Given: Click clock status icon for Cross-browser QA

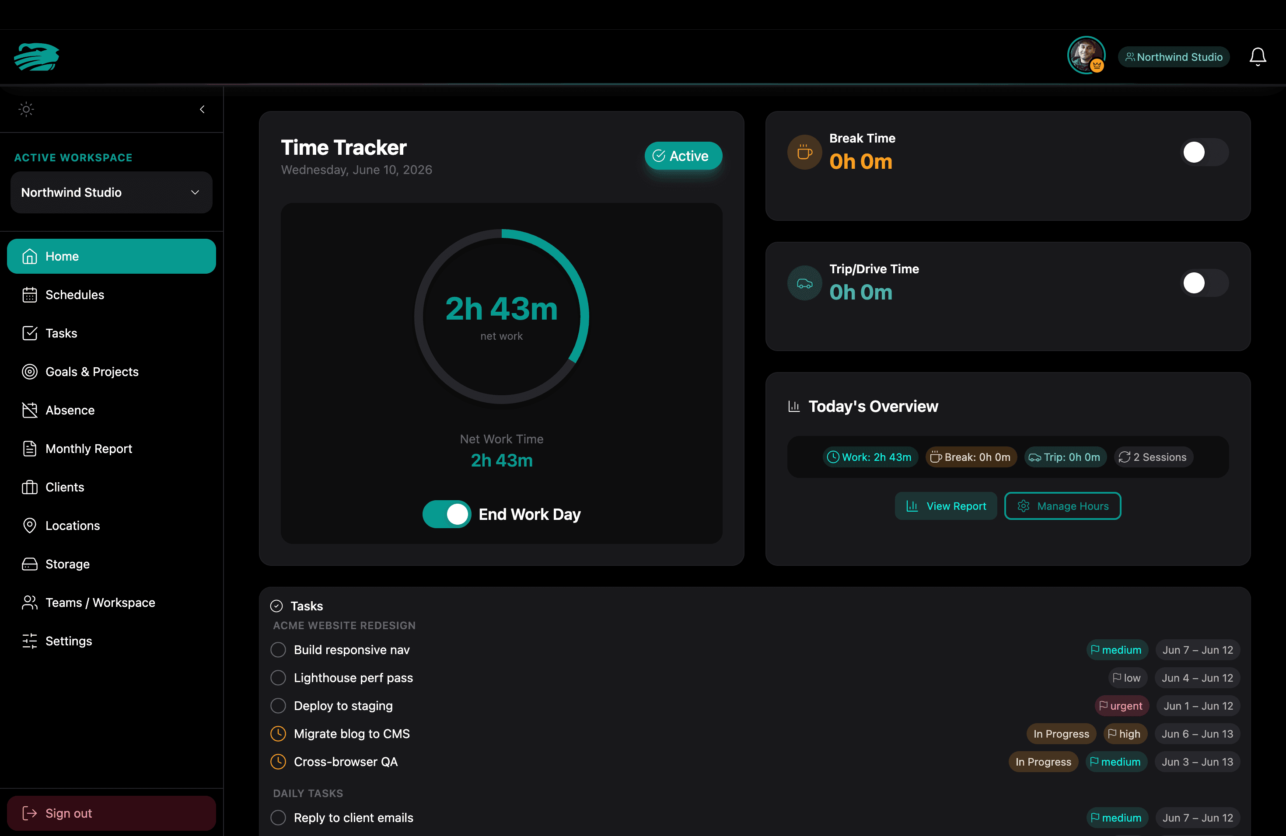Looking at the screenshot, I should (278, 762).
